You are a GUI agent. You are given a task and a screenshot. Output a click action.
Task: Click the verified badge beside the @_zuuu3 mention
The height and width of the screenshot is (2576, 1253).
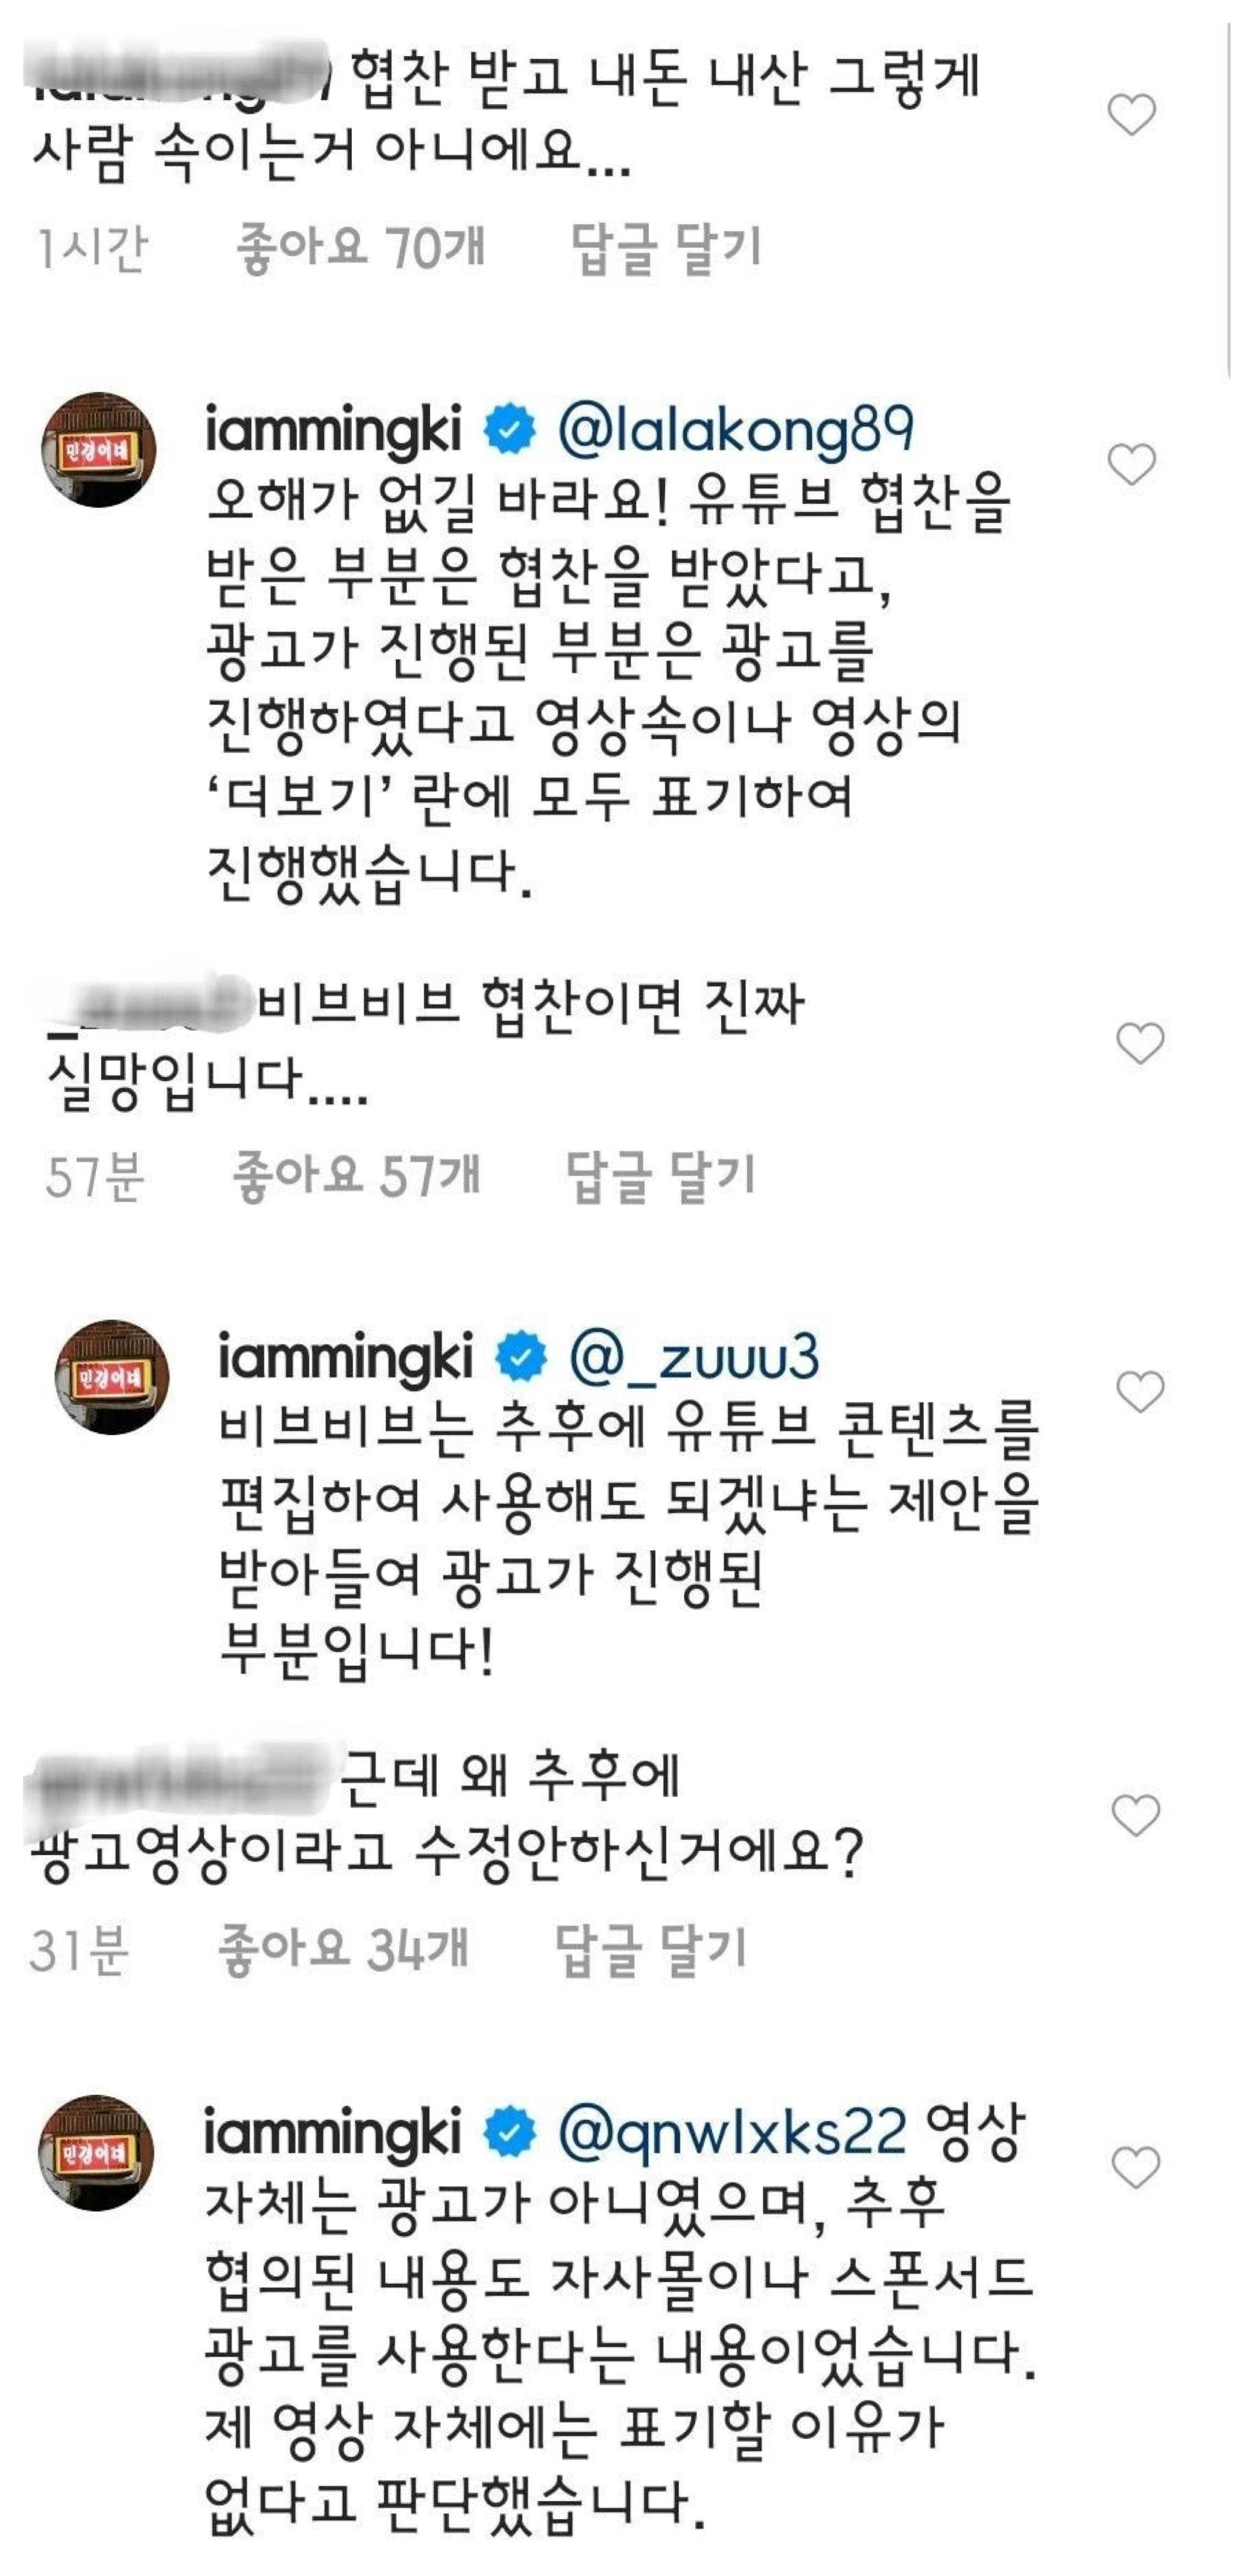click(x=521, y=1357)
